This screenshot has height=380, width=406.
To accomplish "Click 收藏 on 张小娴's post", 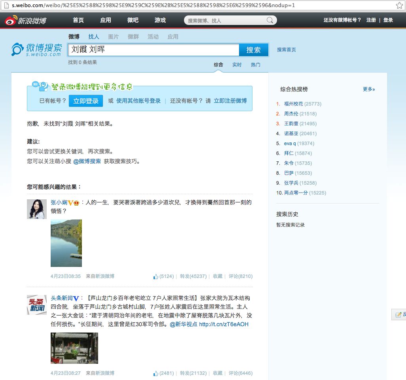I will [x=218, y=276].
